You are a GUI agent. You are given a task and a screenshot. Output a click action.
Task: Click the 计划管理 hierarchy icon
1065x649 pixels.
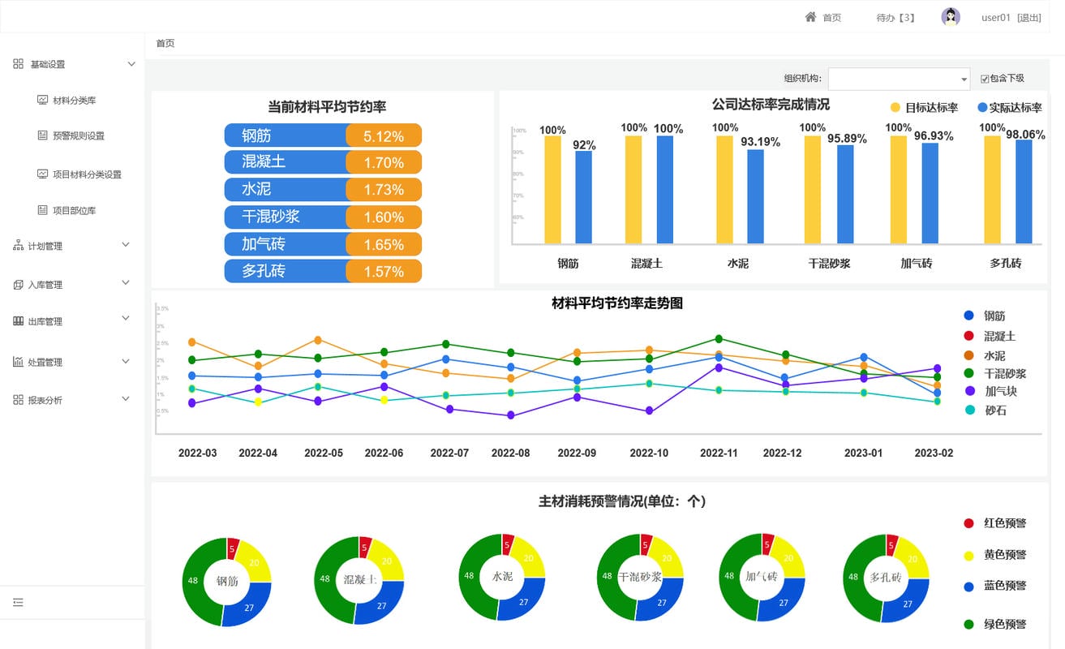(x=18, y=245)
